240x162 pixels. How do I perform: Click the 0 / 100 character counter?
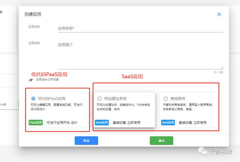[219, 72]
